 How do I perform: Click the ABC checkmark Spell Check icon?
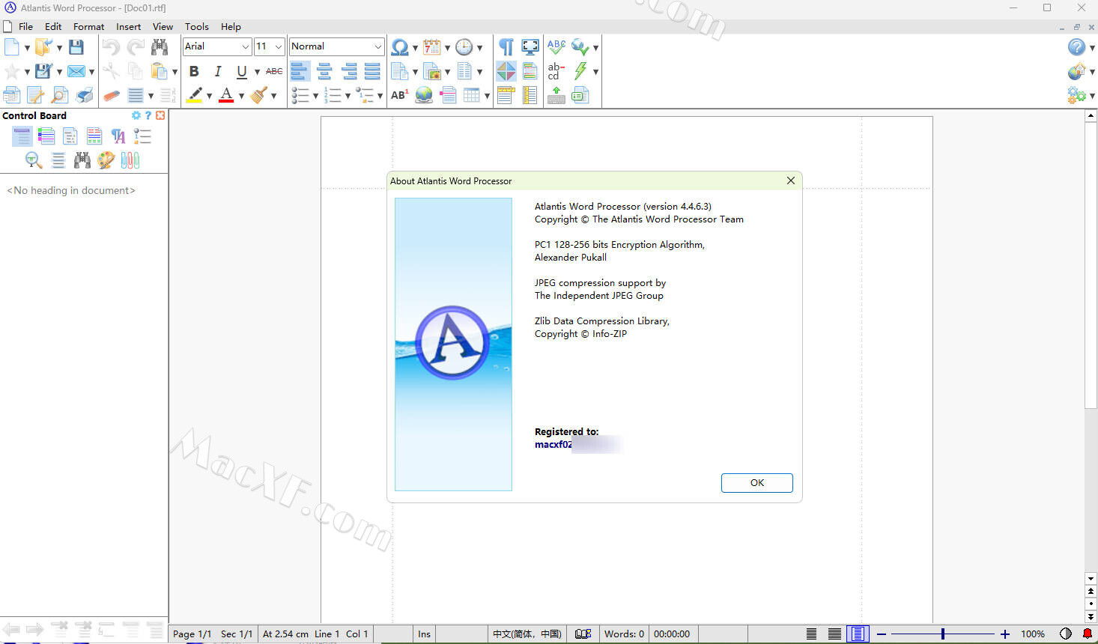pyautogui.click(x=556, y=47)
